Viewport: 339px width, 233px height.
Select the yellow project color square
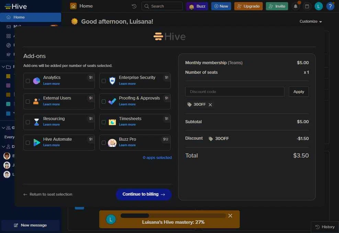point(8,76)
